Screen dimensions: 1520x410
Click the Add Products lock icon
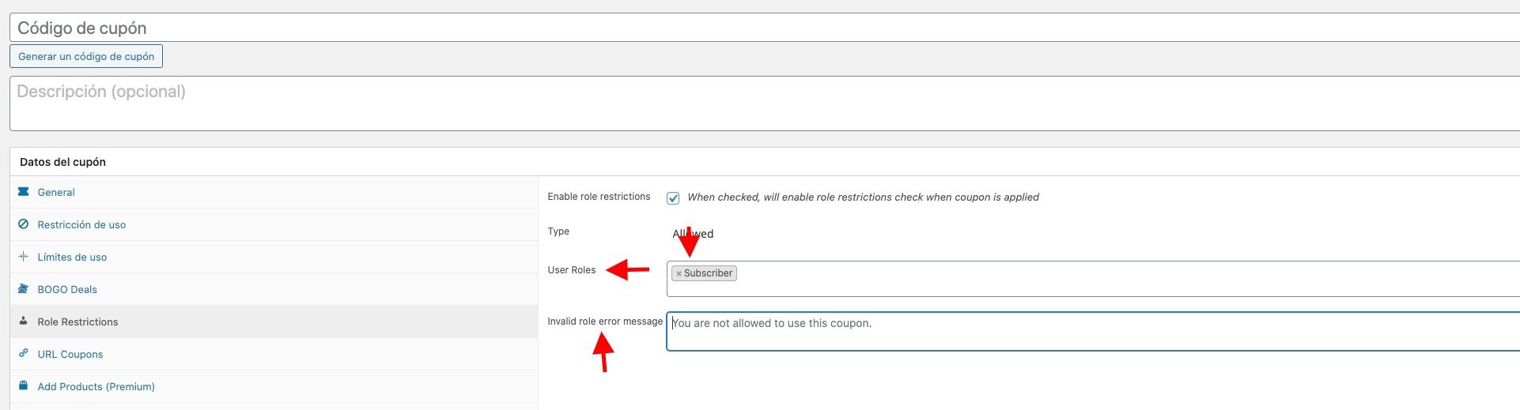(23, 386)
